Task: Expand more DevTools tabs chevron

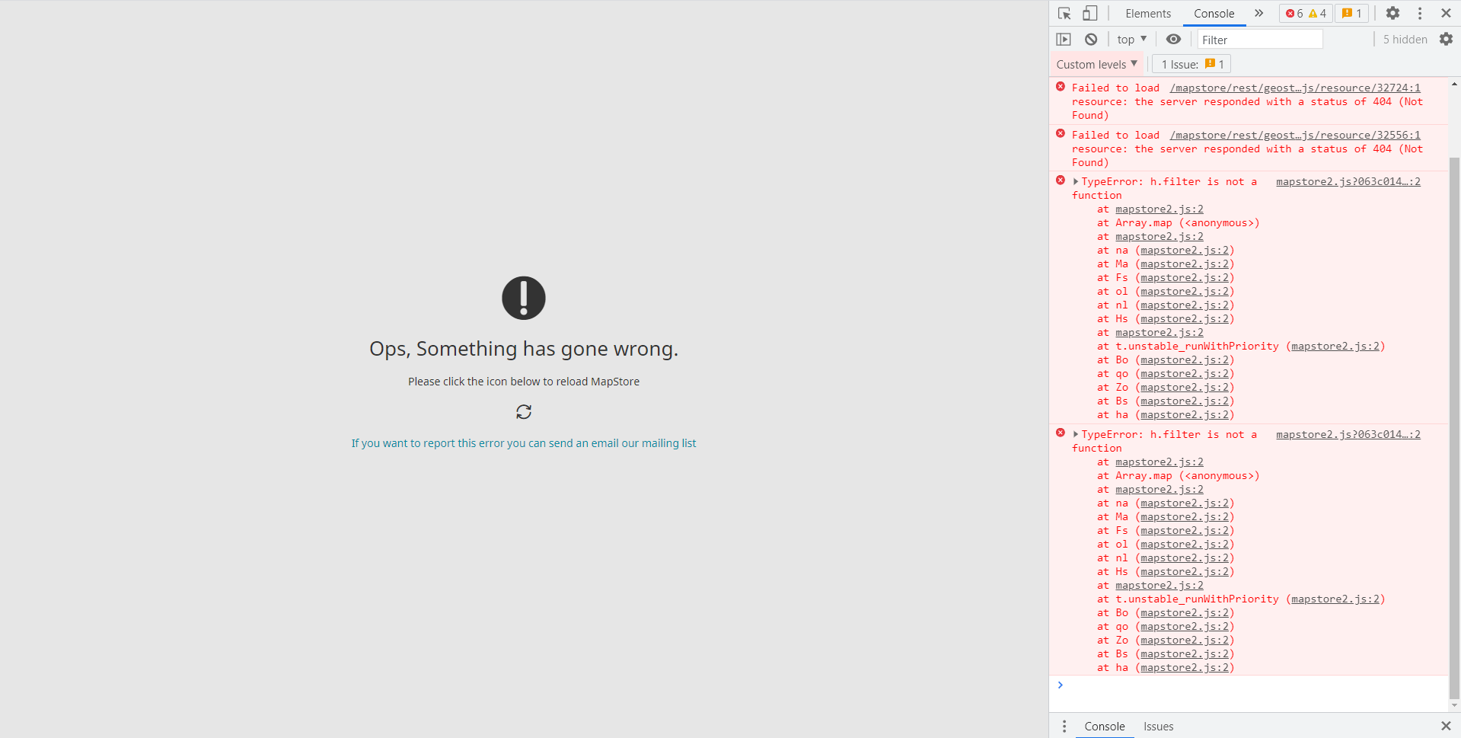Action: tap(1259, 13)
